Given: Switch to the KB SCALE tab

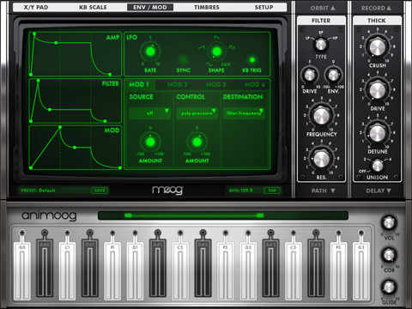Looking at the screenshot, I should pyautogui.click(x=93, y=7).
